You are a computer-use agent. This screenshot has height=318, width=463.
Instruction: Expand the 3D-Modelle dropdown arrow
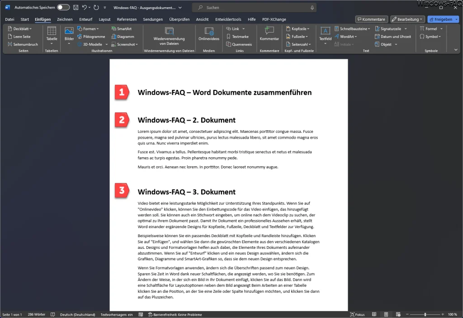107,44
